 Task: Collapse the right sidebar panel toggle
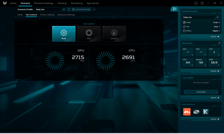pyautogui.click(x=174, y=9)
